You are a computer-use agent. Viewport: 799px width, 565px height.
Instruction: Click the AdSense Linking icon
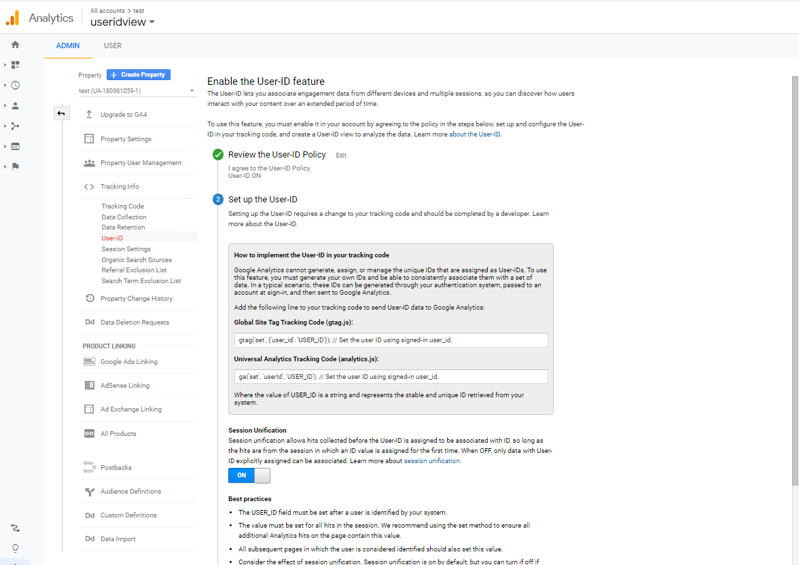point(89,385)
